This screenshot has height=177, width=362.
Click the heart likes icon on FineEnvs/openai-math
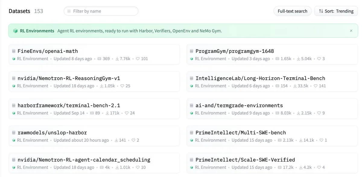point(138,59)
